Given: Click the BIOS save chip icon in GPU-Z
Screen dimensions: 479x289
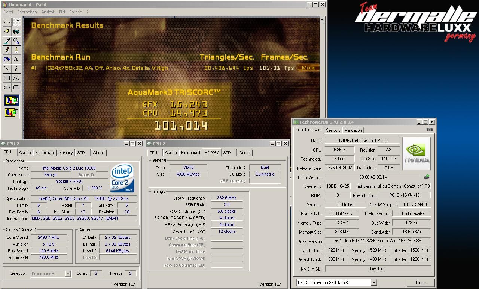Looking at the screenshot, I should [x=427, y=177].
